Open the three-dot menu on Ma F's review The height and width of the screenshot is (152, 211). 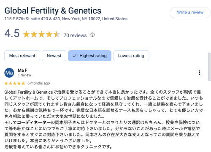199,73
